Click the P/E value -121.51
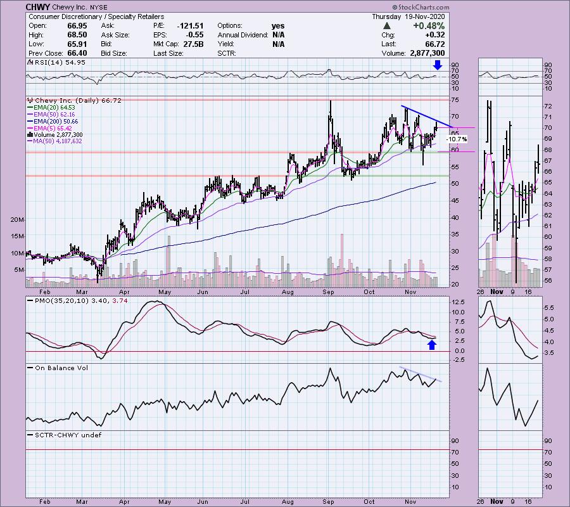 (x=190, y=26)
